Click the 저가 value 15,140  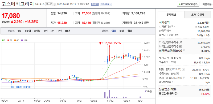[86, 23]
